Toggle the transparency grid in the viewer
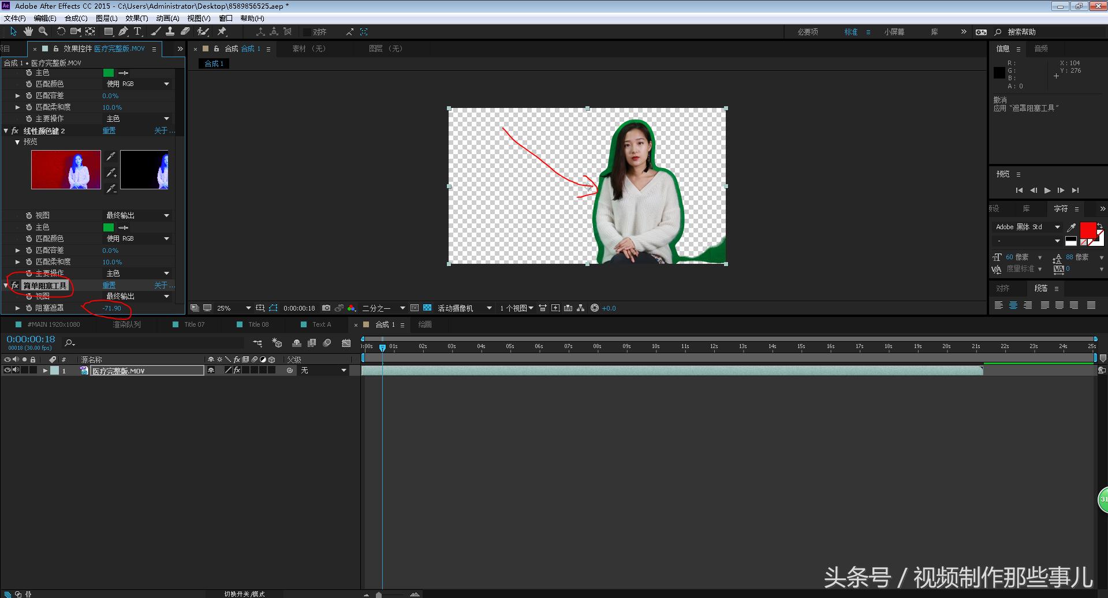1108x598 pixels. 427,308
